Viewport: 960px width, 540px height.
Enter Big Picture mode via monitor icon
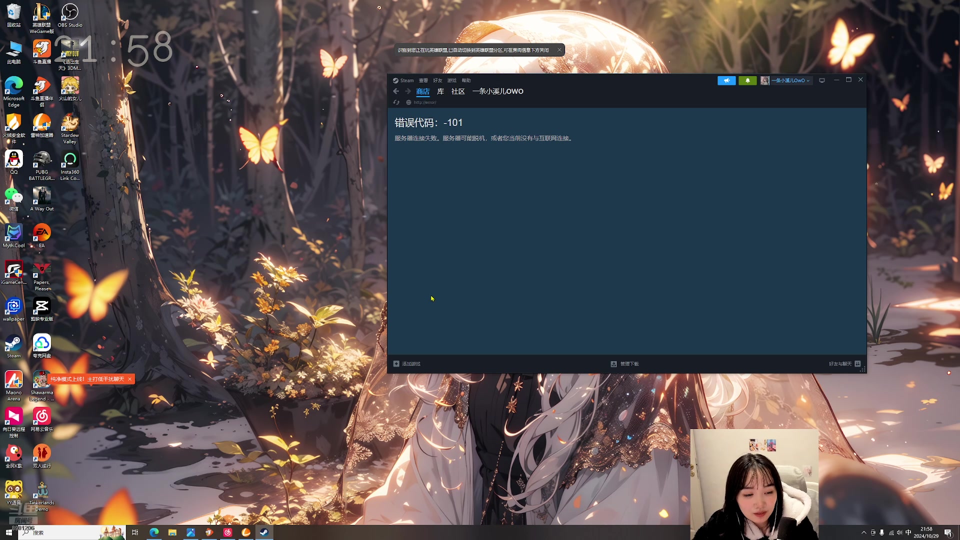pos(822,80)
